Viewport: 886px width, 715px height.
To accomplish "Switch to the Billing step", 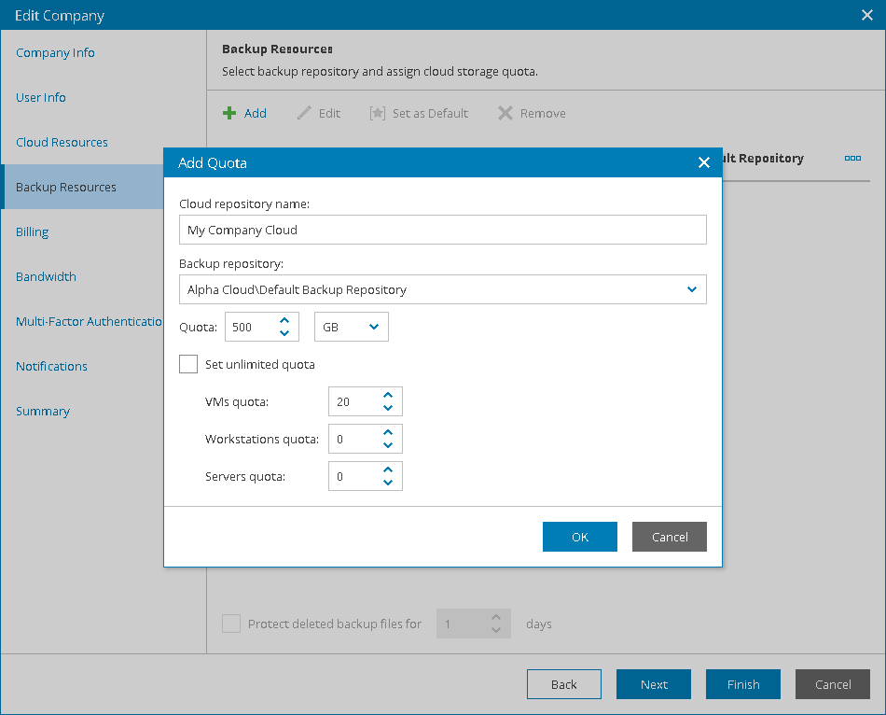I will [33, 232].
